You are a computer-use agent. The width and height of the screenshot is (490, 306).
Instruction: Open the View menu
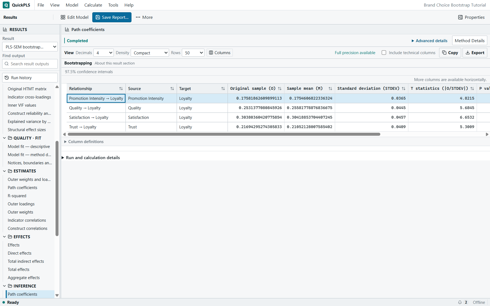(55, 5)
